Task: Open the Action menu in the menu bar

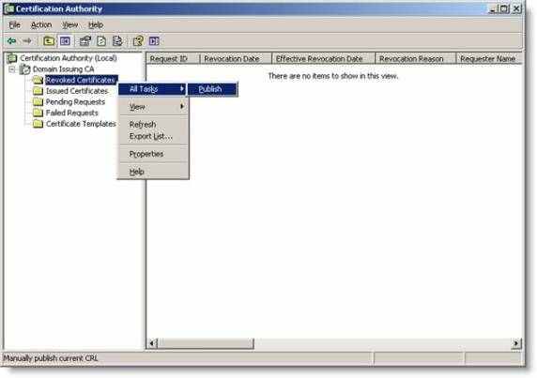Action: click(41, 25)
